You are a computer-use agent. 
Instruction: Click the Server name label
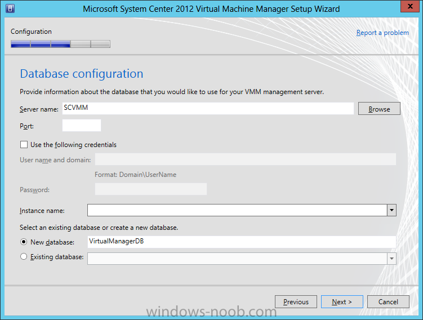pos(39,109)
